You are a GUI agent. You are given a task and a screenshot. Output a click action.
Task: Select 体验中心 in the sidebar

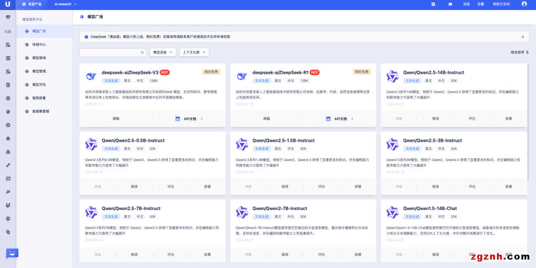39,44
